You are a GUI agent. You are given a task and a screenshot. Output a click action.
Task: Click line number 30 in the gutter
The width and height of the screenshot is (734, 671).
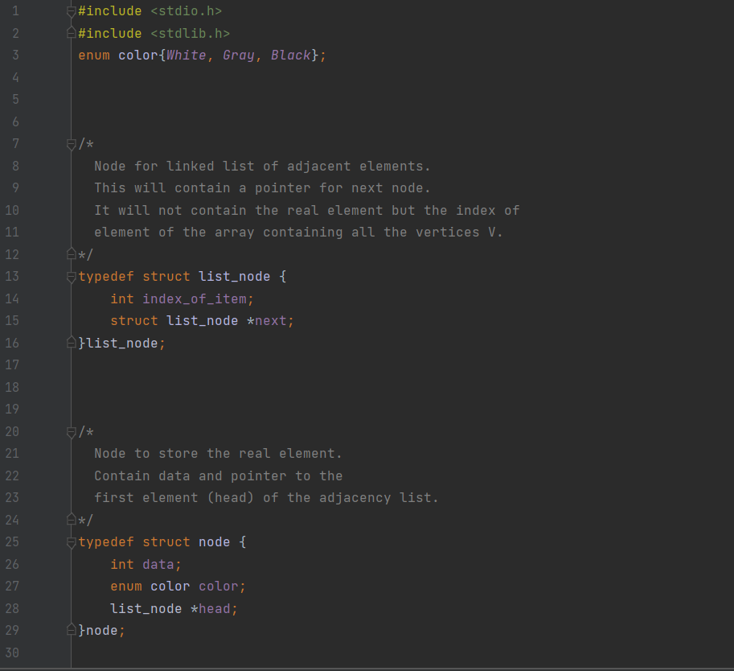(x=12, y=652)
